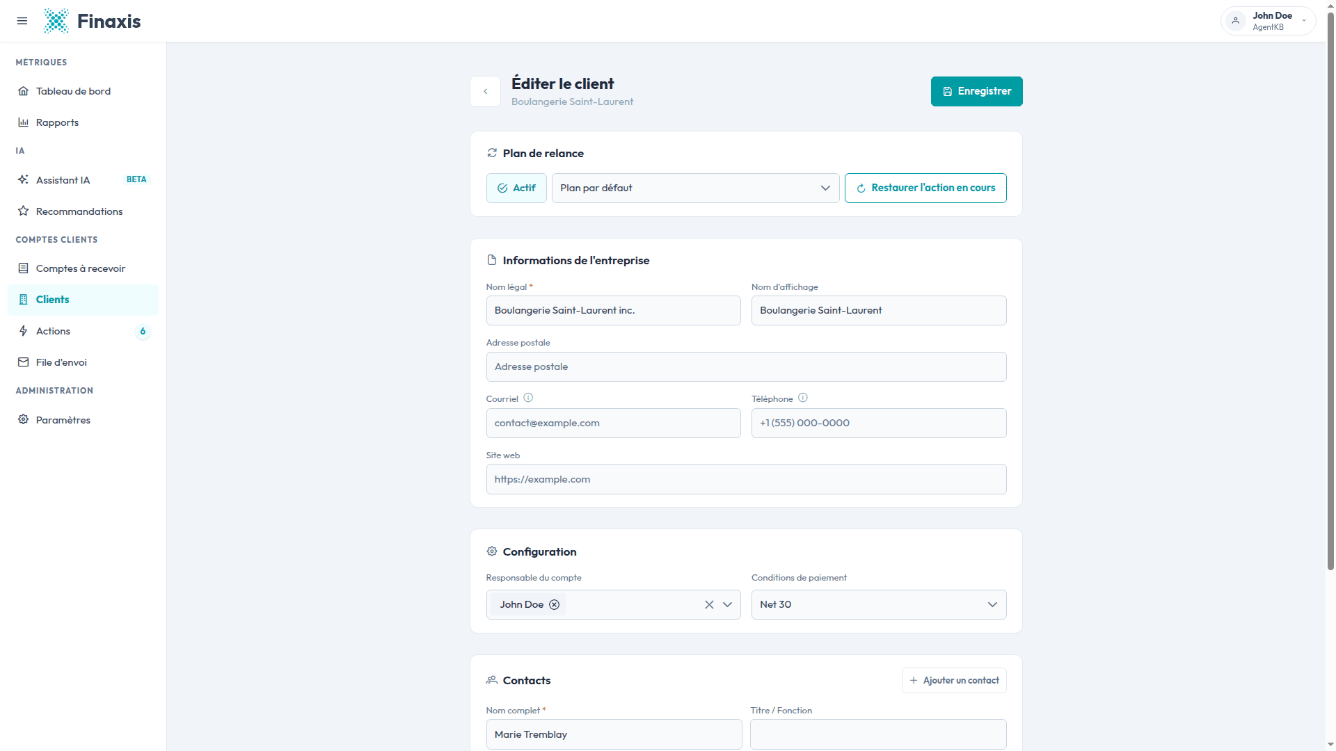Viewport: 1336px width, 751px height.
Task: Click the Assistant IA sparkle icon
Action: coord(23,179)
